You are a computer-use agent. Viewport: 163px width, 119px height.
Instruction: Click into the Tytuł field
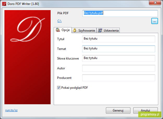118,39
